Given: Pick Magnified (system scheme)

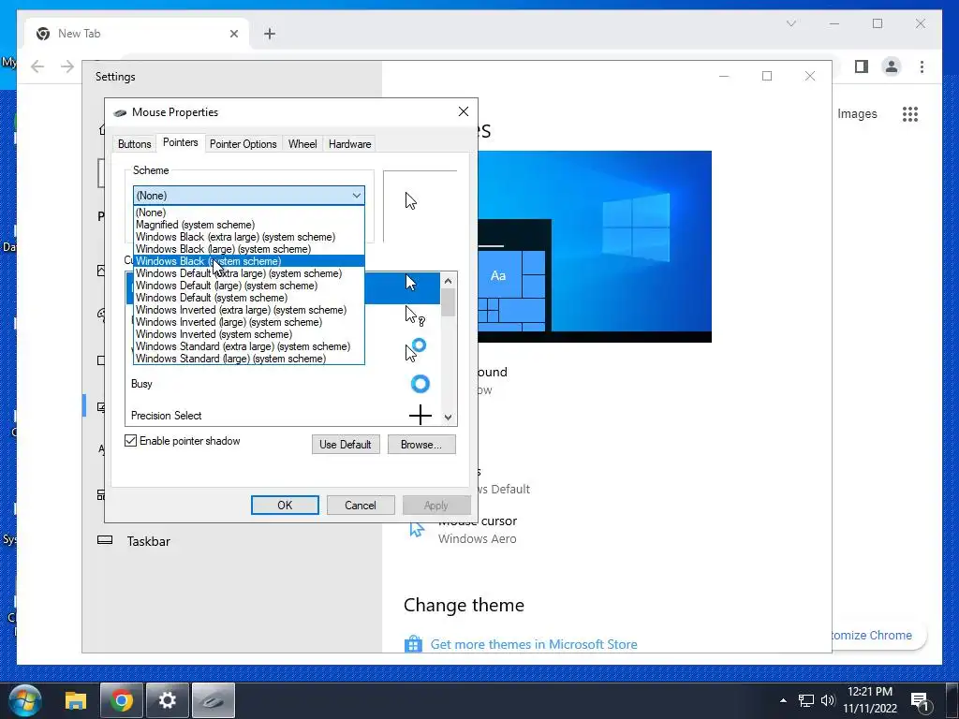Looking at the screenshot, I should pyautogui.click(x=249, y=225).
